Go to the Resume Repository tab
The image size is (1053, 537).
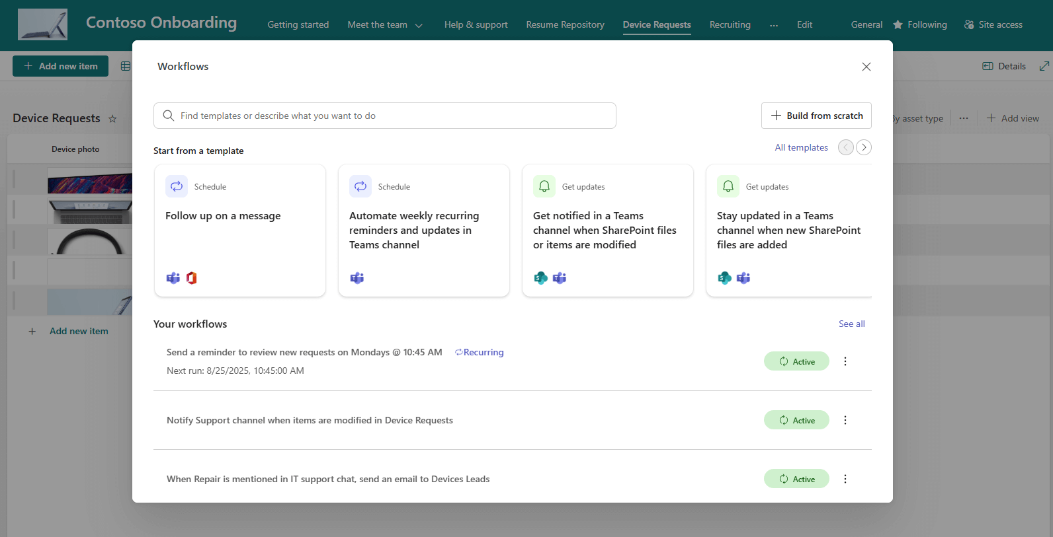(565, 24)
